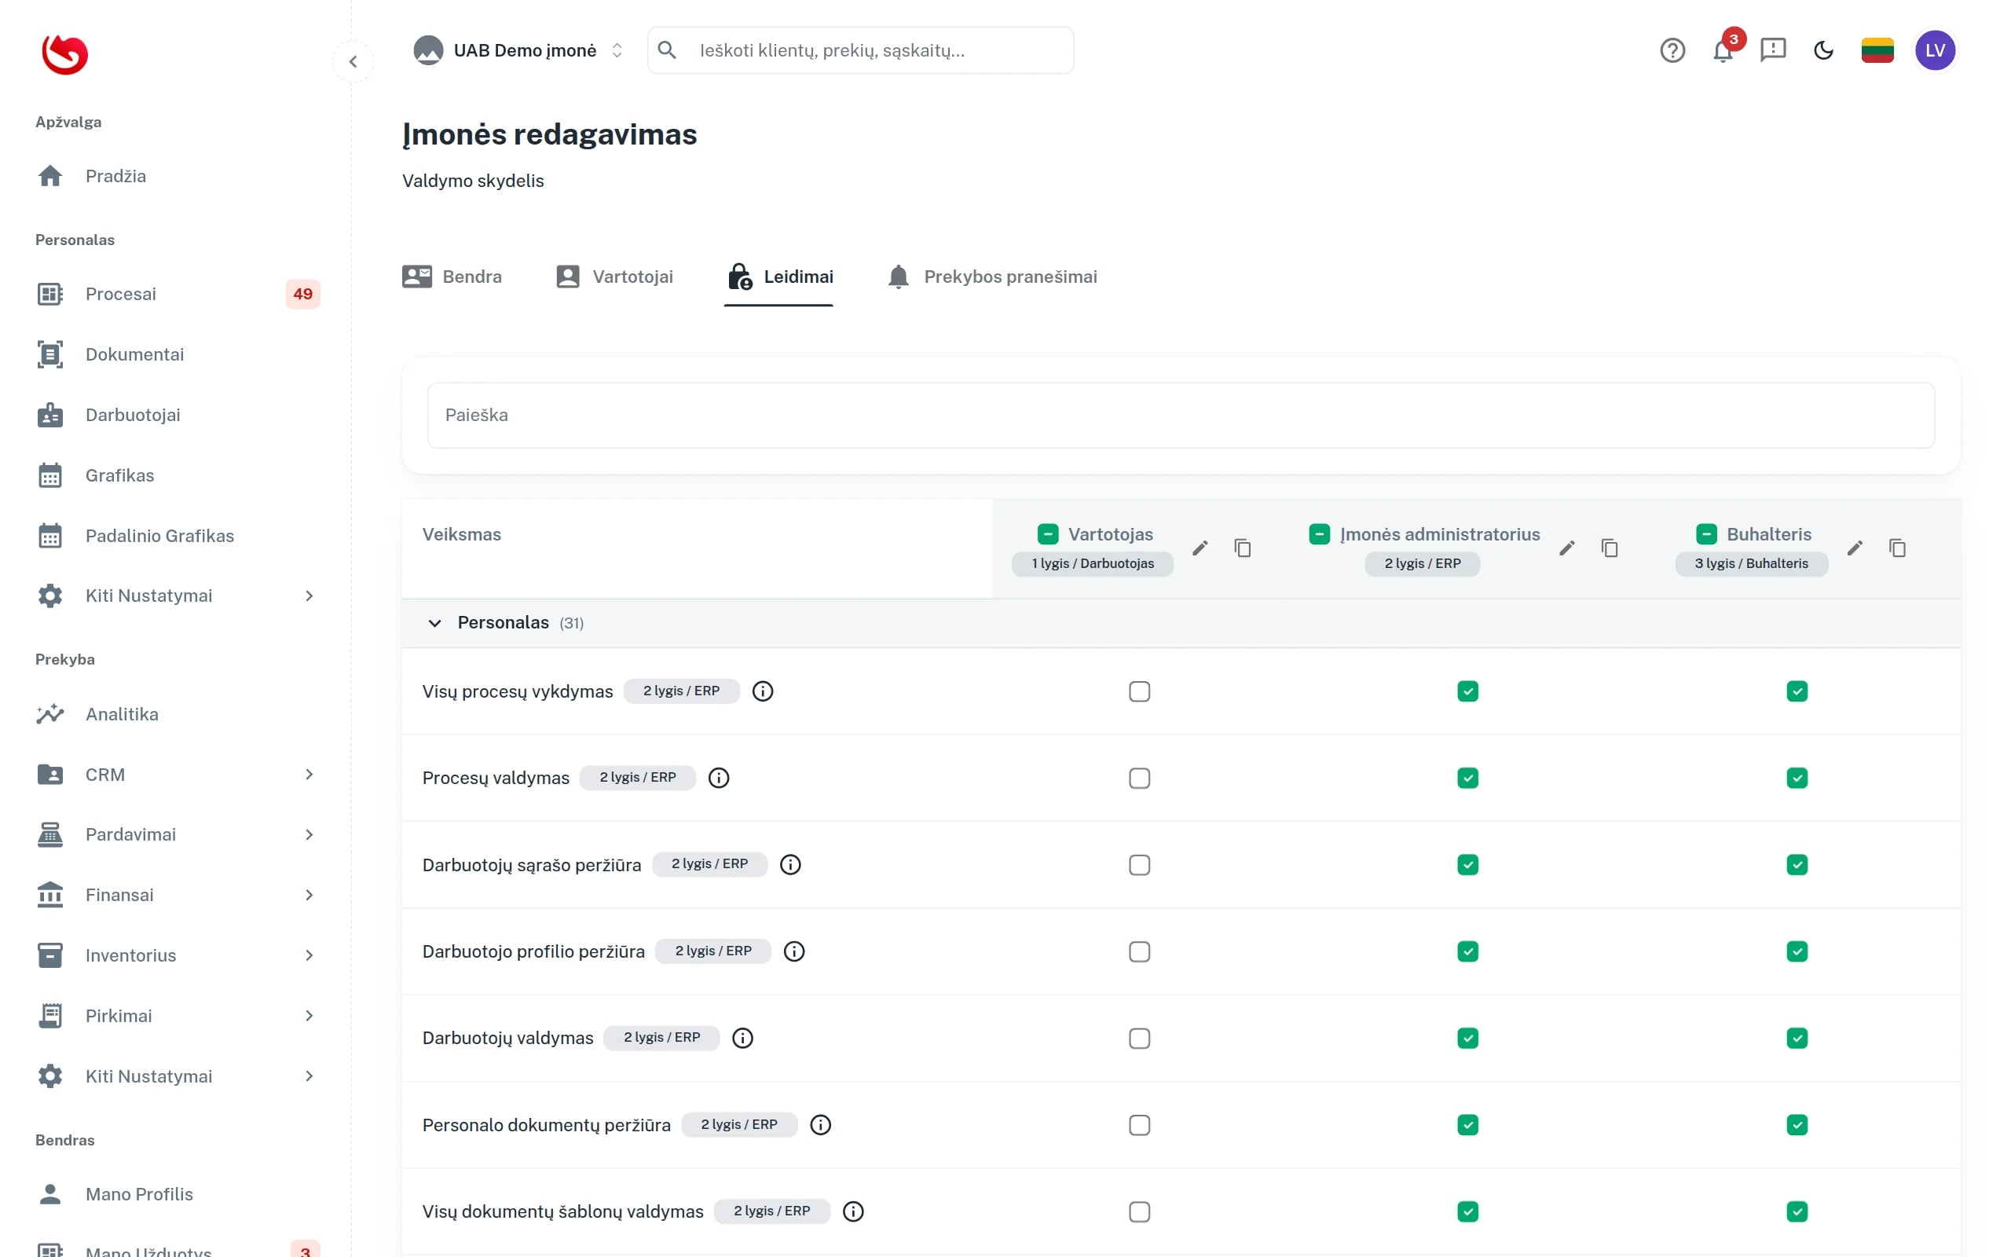Copy the Įmonės administratorius role
Viewport: 2011px width, 1257px height.
coord(1610,548)
